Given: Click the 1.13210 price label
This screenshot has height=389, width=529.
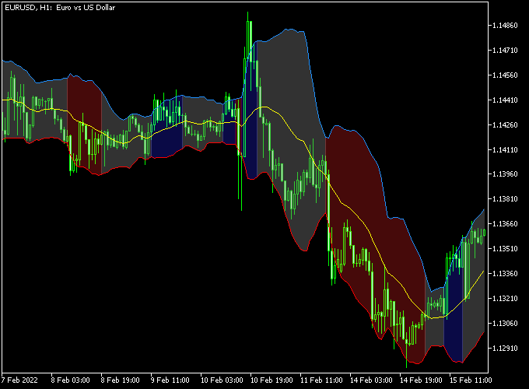Looking at the screenshot, I should click(x=505, y=298).
